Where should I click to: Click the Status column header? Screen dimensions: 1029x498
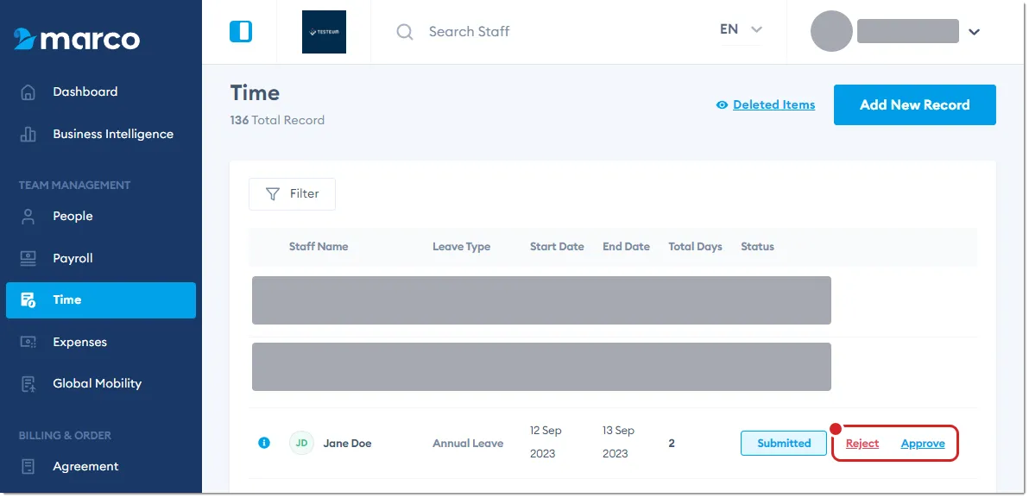point(757,247)
